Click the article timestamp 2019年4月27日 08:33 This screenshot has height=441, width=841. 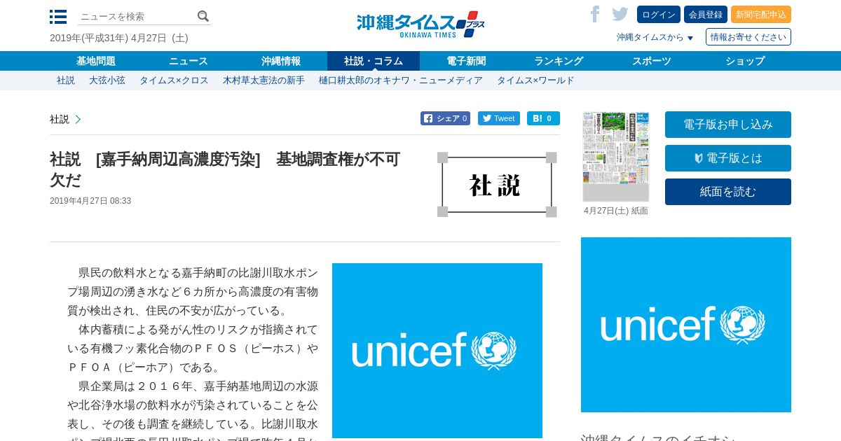pyautogui.click(x=90, y=201)
